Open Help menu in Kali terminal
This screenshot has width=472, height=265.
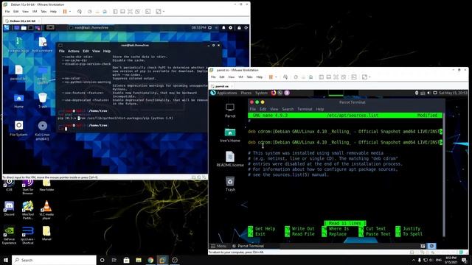pos(107,51)
